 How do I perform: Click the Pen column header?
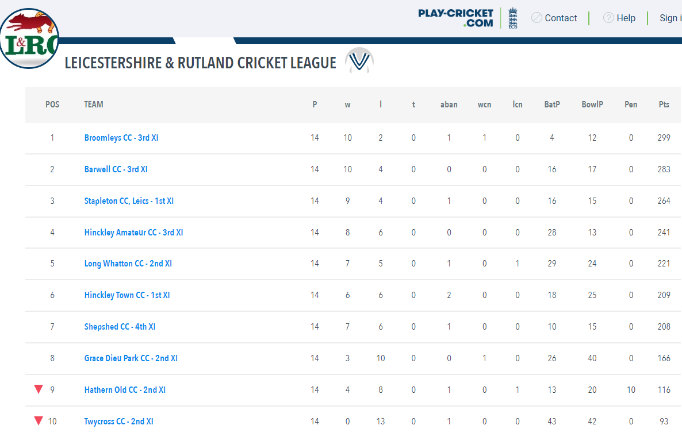point(631,105)
